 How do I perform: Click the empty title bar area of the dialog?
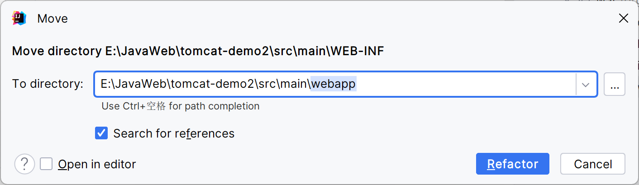pos(317,19)
